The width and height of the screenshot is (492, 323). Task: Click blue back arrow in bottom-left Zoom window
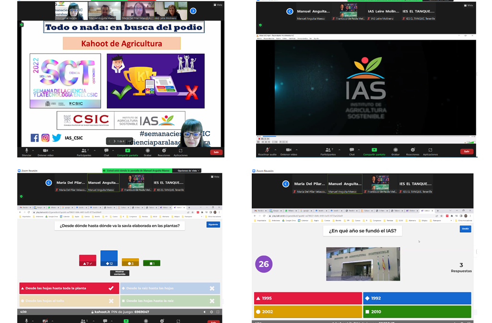[48, 183]
